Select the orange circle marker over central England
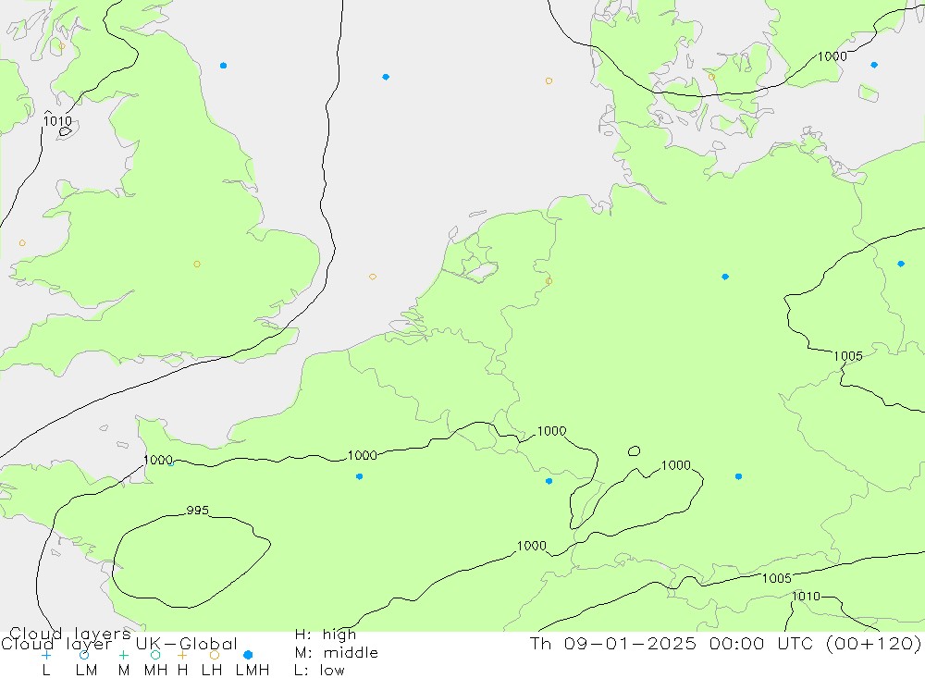This screenshot has height=678, width=925. pyautogui.click(x=197, y=264)
